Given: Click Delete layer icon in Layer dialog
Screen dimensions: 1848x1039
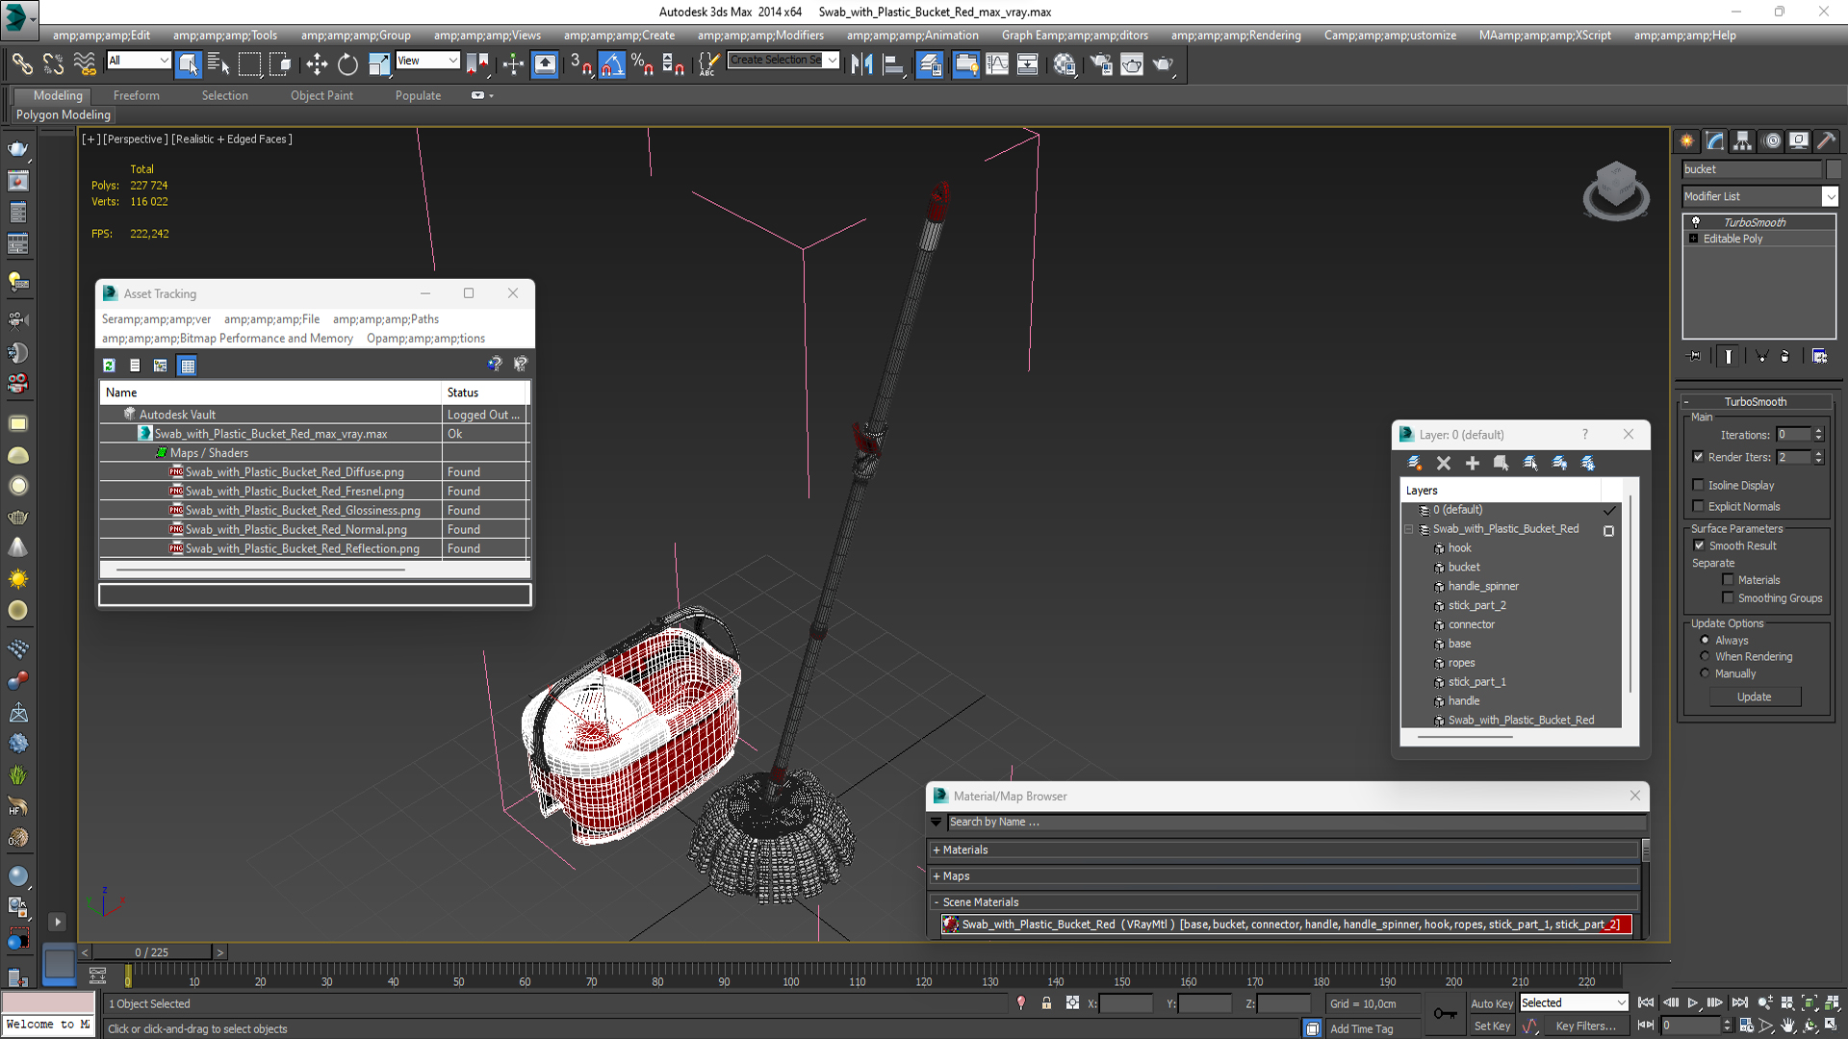Looking at the screenshot, I should pos(1444,464).
